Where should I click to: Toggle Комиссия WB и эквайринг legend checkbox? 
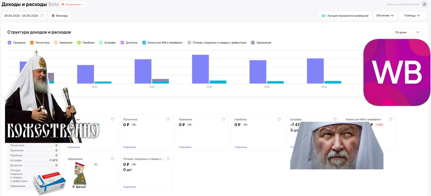coord(144,42)
